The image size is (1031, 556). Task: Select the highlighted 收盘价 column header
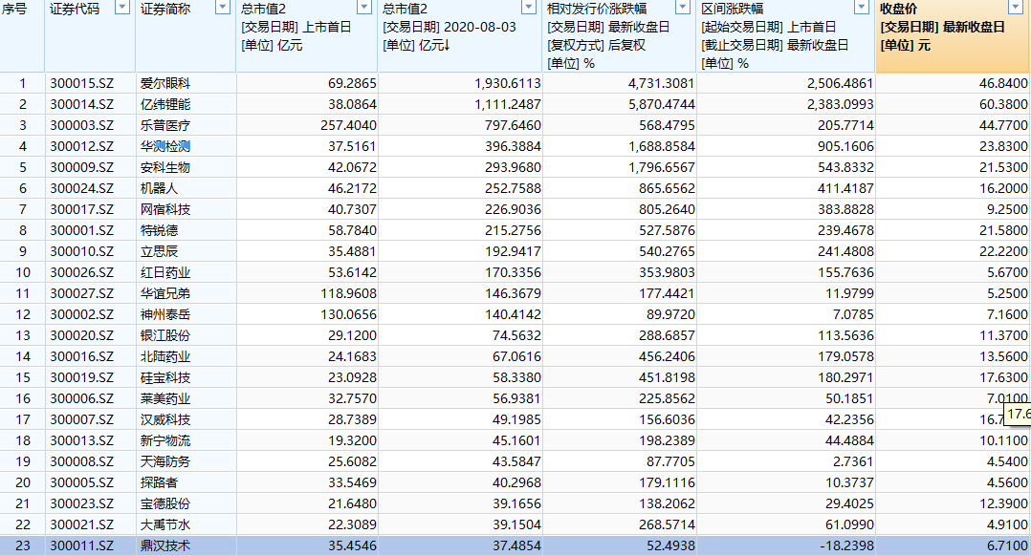[953, 35]
